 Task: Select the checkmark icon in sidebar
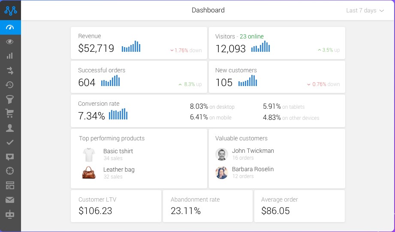[x=10, y=142]
